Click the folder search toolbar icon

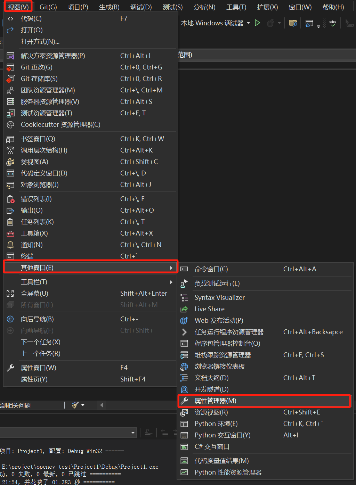293,23
